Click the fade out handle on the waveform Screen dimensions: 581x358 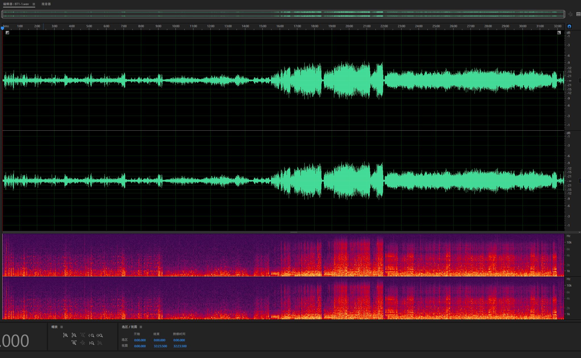pyautogui.click(x=559, y=33)
